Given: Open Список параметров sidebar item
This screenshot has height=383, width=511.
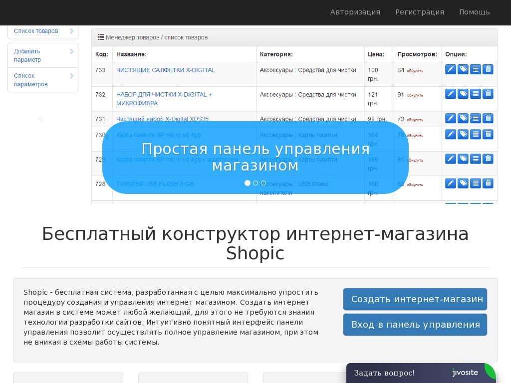Looking at the screenshot, I should pos(43,80).
